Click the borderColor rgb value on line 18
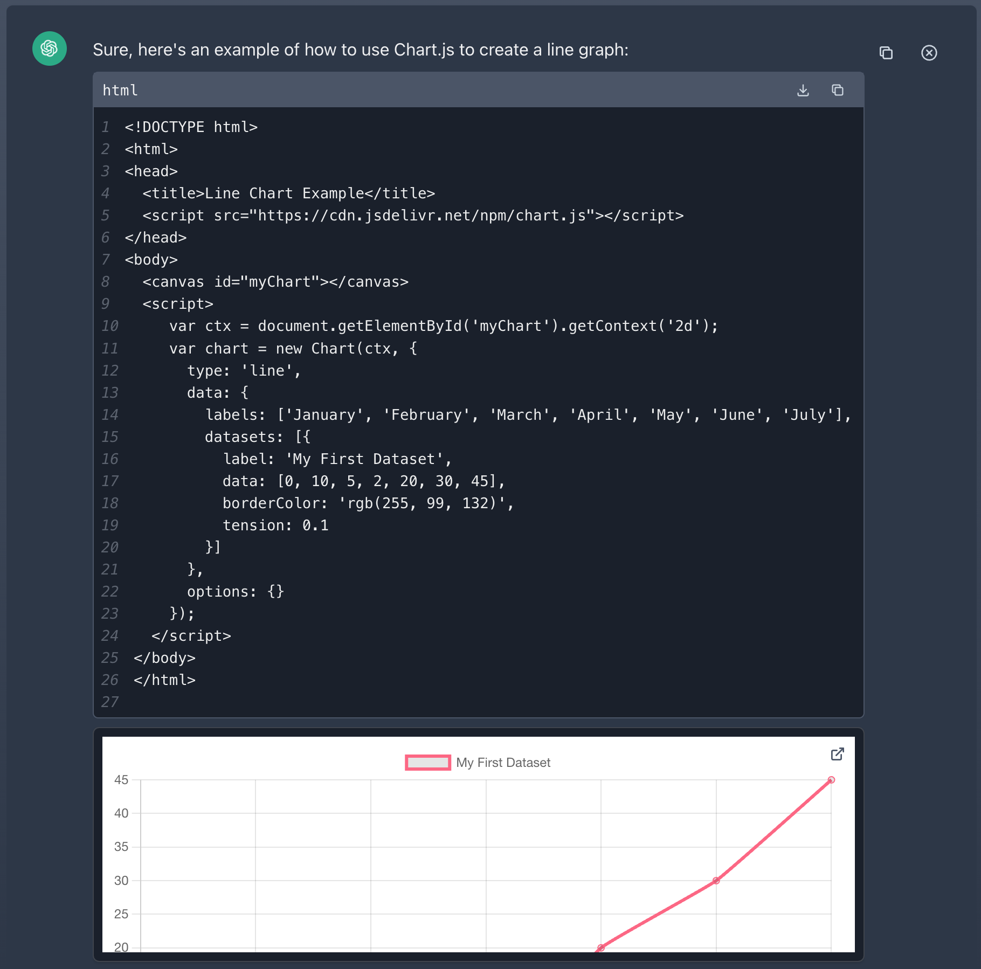Image resolution: width=981 pixels, height=969 pixels. (x=426, y=503)
